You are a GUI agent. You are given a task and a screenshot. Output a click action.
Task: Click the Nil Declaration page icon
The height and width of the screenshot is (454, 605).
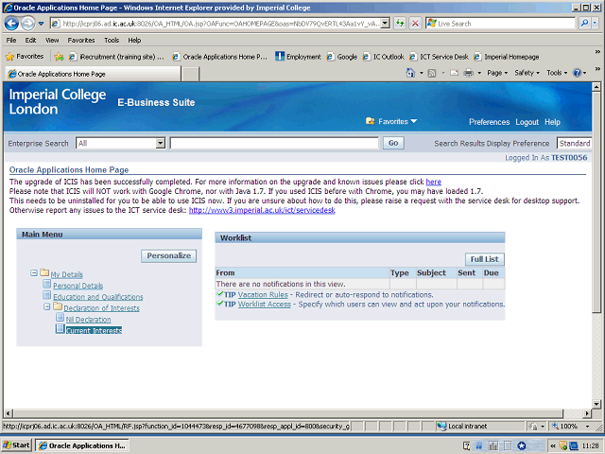(60, 319)
